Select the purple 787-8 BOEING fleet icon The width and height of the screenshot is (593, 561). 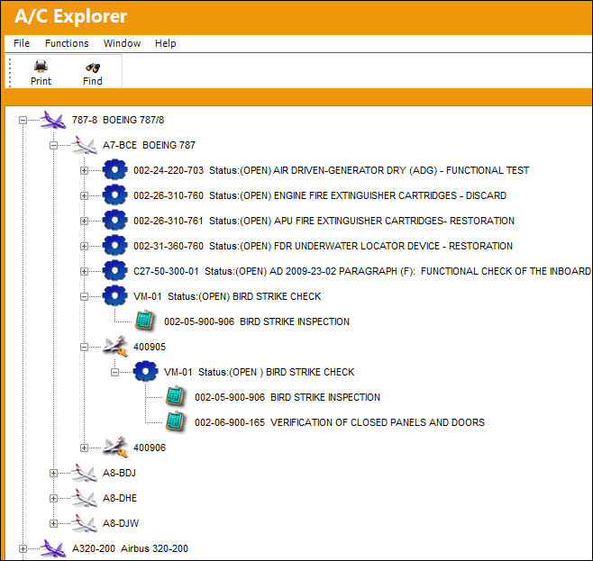[53, 120]
